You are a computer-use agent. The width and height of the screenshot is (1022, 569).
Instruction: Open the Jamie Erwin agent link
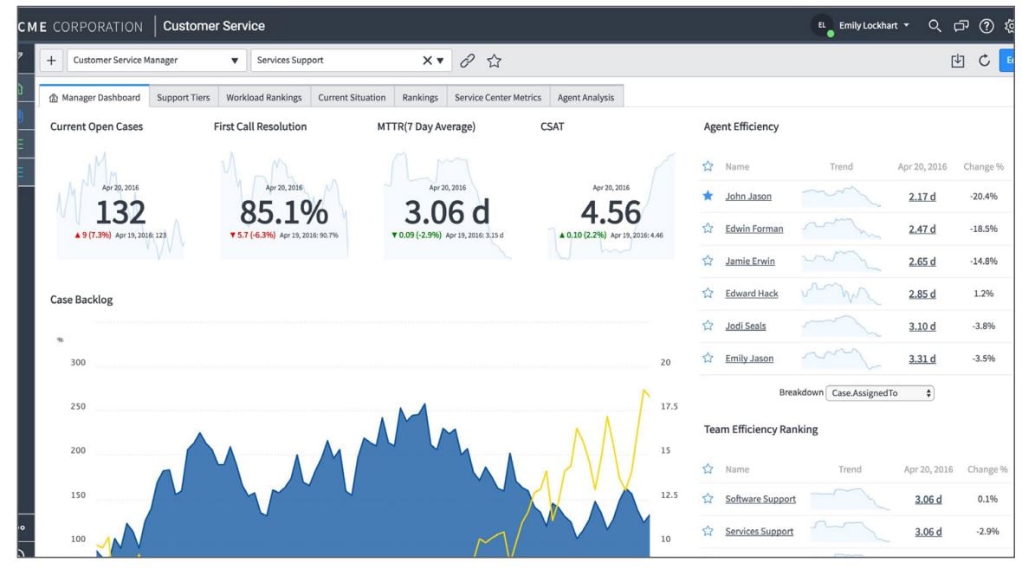click(x=750, y=262)
